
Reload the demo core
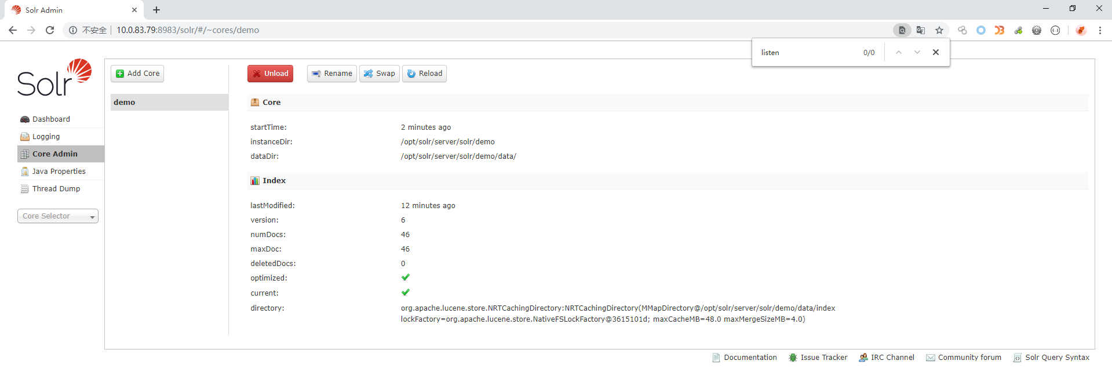click(424, 74)
